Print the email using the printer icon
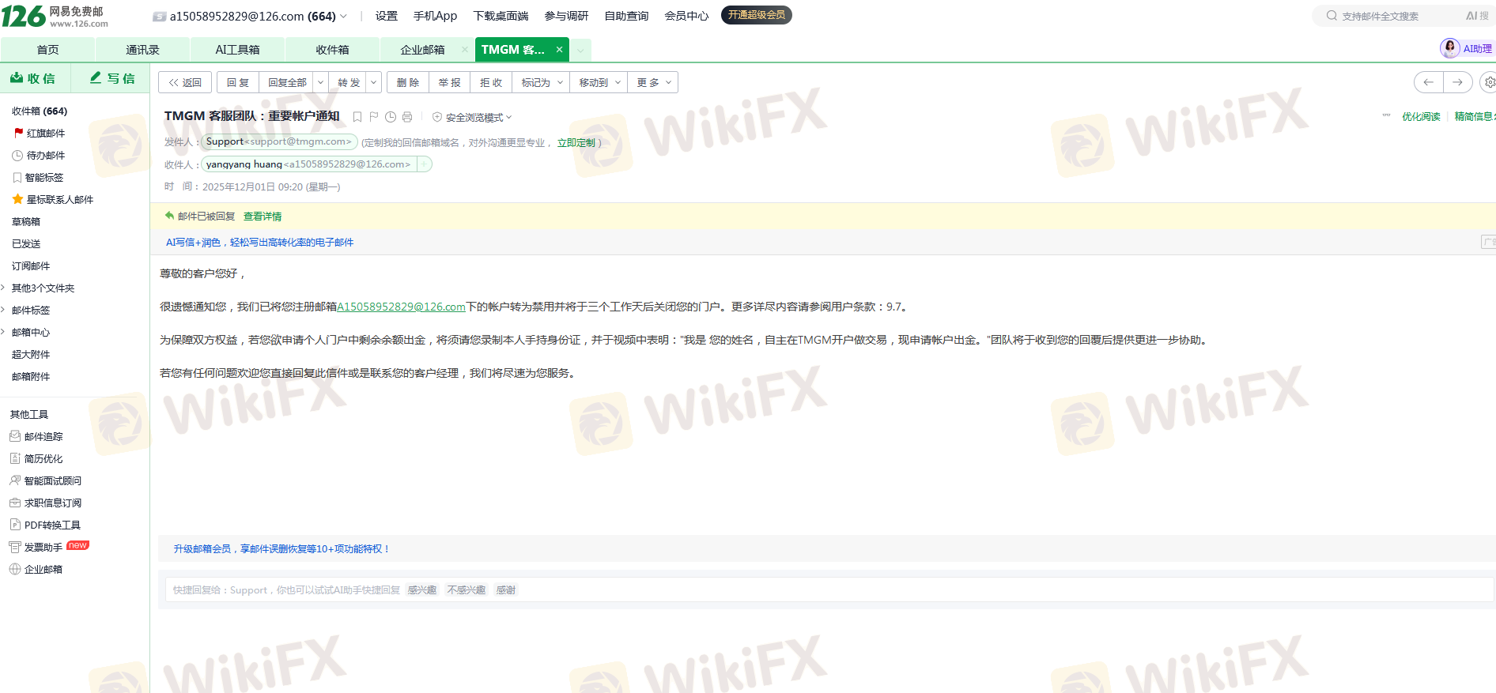Image resolution: width=1496 pixels, height=693 pixels. pyautogui.click(x=407, y=117)
